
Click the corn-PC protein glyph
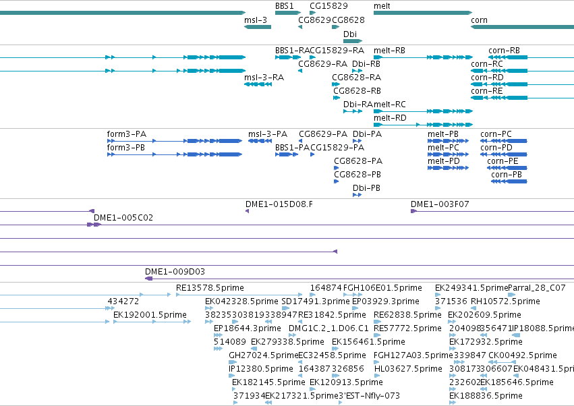tap(504, 140)
